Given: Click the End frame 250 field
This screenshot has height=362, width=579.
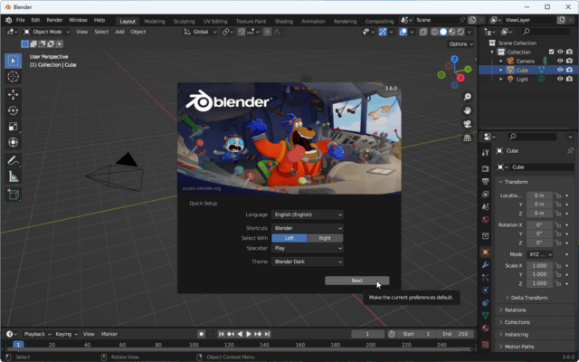Looking at the screenshot, I should [x=454, y=334].
